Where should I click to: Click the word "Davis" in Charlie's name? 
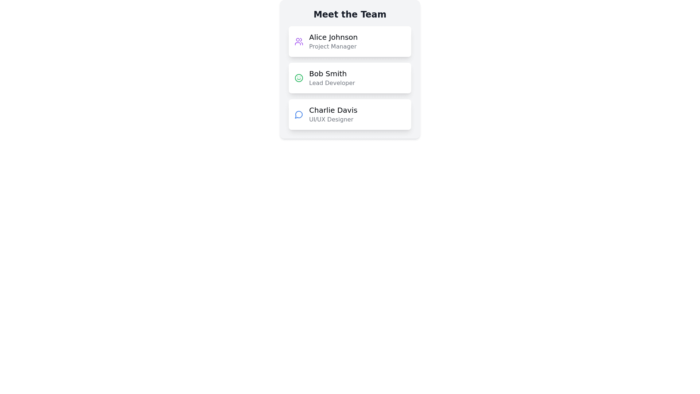[347, 110]
